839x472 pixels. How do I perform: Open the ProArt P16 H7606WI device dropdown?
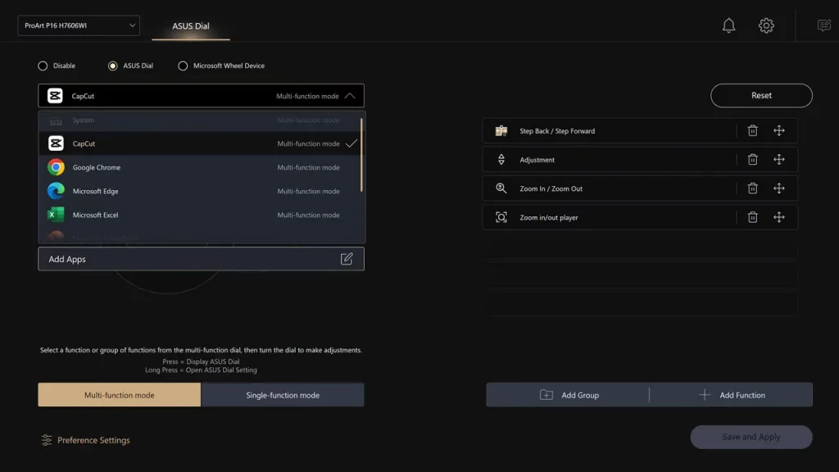tap(79, 25)
